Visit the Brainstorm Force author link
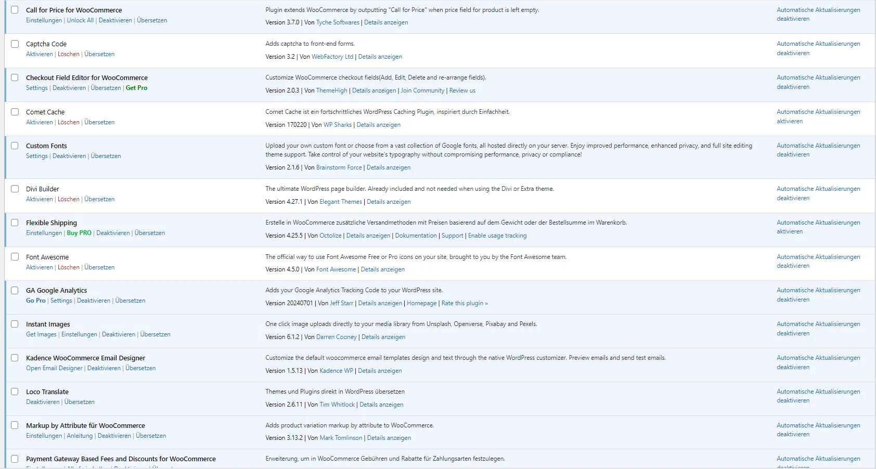The width and height of the screenshot is (876, 469). click(339, 167)
